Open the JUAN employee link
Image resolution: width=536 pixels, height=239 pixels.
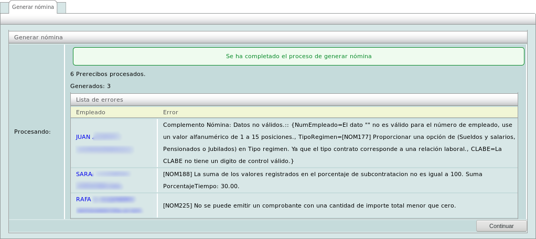83,137
